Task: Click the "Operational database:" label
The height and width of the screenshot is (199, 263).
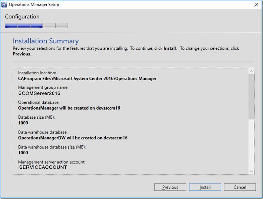Action: click(39, 102)
